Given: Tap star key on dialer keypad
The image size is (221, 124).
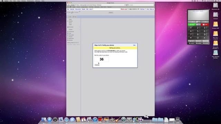Looking at the screenshot, I should [191, 38].
